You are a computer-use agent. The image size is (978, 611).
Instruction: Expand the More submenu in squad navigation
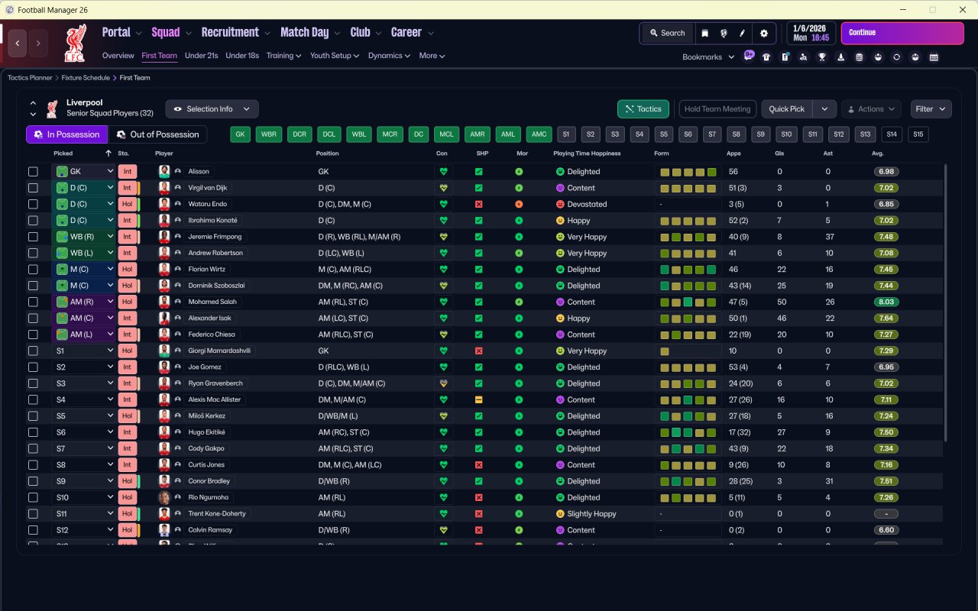(x=432, y=56)
